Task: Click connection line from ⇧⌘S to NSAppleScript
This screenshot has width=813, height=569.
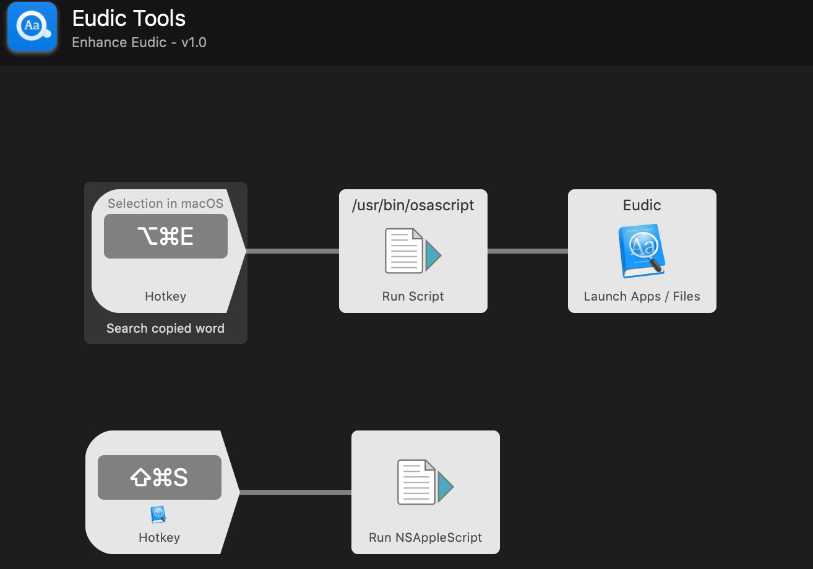Action: coord(296,492)
